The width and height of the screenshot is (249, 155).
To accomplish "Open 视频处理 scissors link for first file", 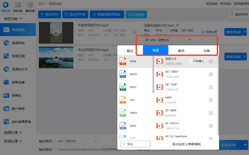I will pyautogui.click(x=209, y=32).
